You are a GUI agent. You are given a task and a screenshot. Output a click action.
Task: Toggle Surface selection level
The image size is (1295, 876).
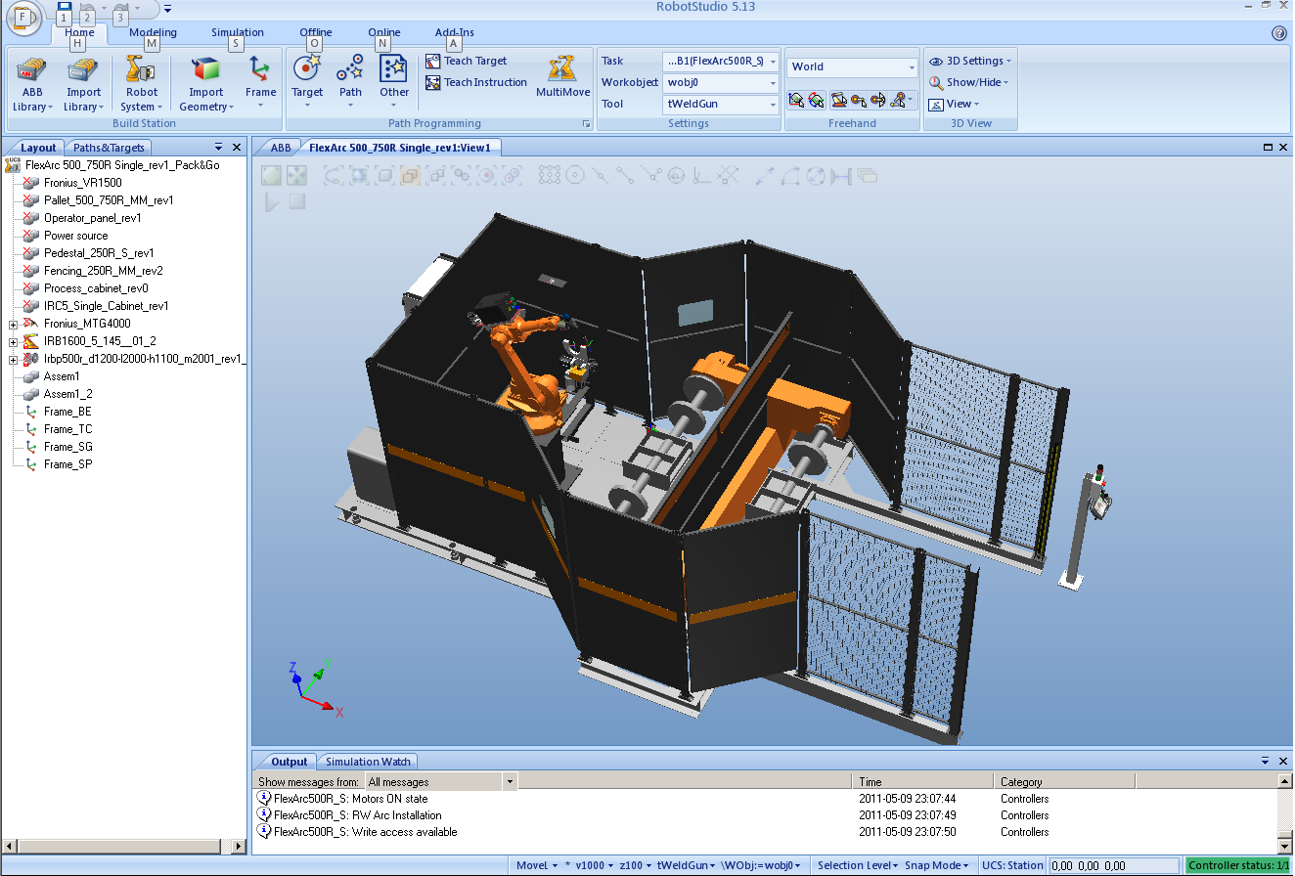coord(359,176)
